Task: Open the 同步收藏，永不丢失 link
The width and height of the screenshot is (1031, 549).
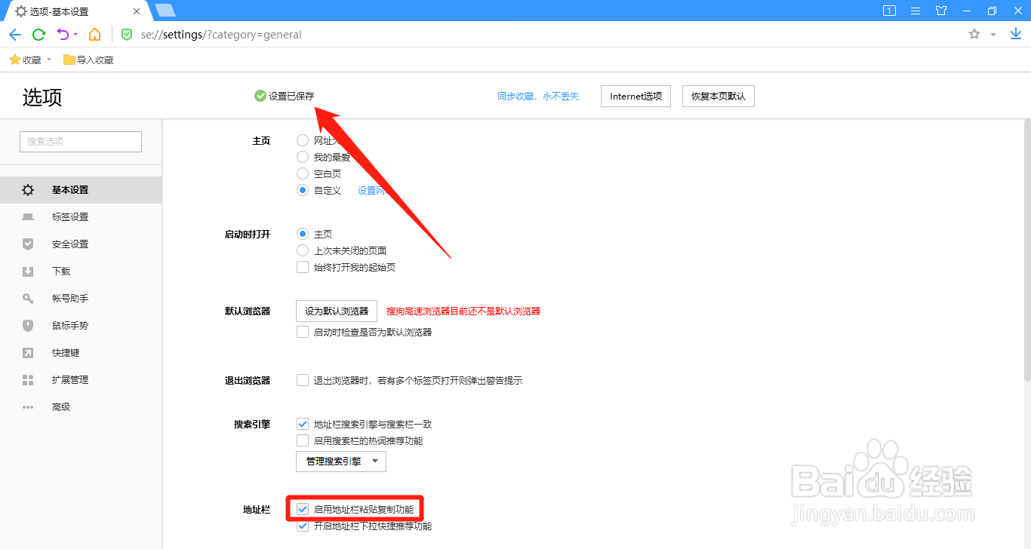Action: click(538, 96)
